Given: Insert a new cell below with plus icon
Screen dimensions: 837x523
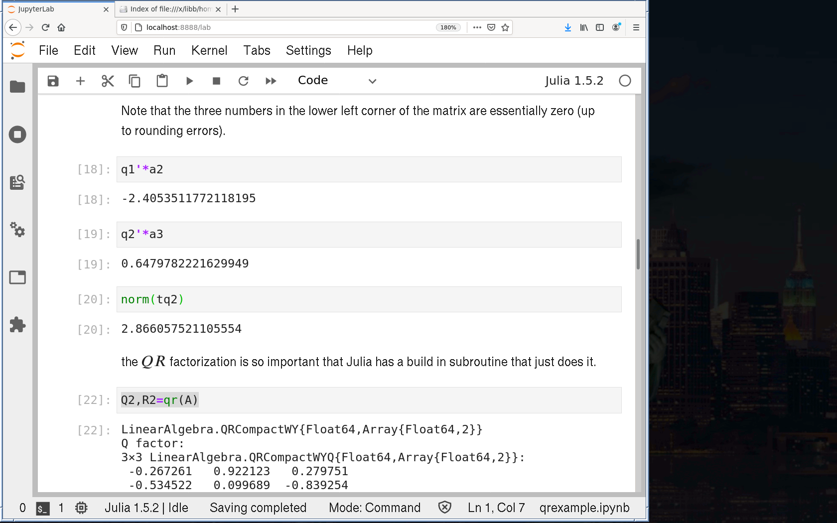Looking at the screenshot, I should (80, 81).
